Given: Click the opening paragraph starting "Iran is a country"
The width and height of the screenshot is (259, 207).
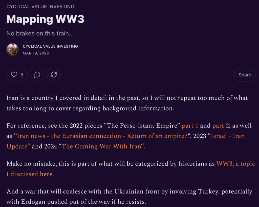Looking at the screenshot, I should pyautogui.click(x=126, y=103).
